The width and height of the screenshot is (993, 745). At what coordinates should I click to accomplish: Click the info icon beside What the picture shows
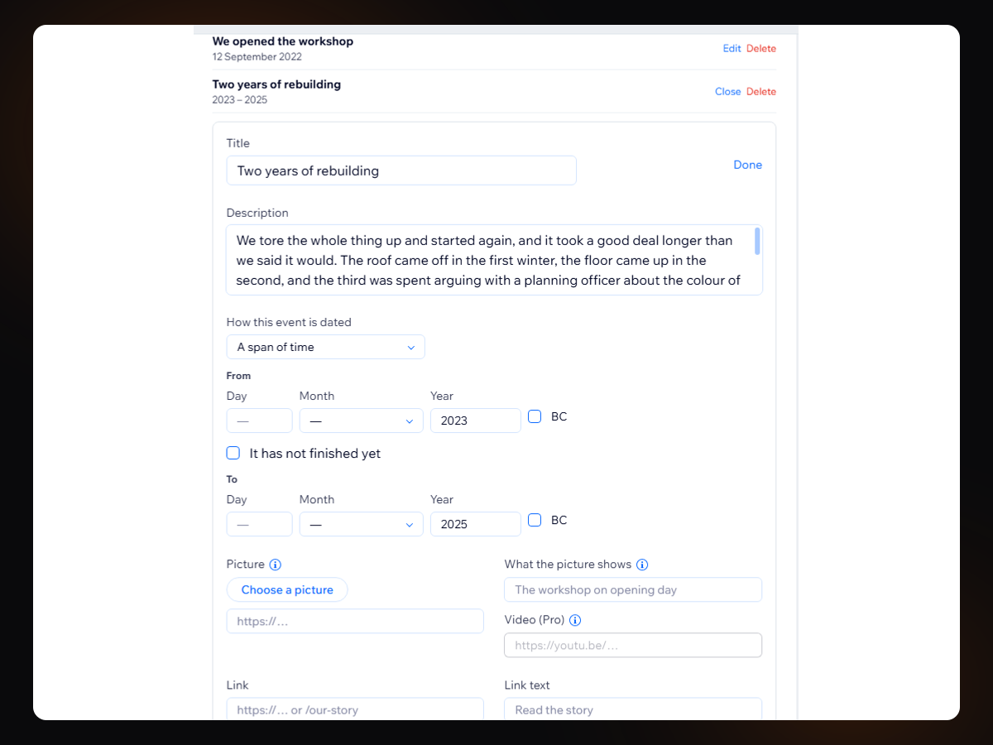click(642, 565)
